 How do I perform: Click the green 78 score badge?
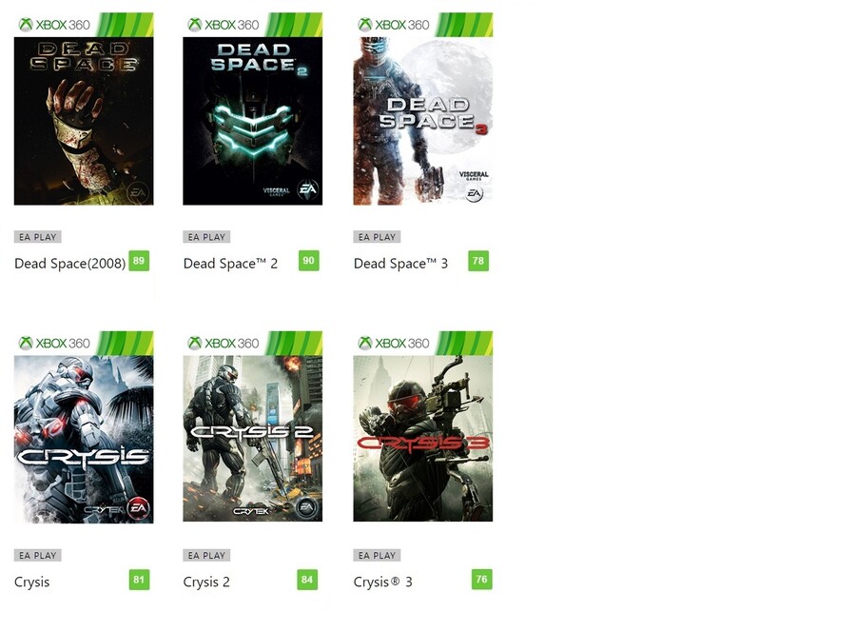point(478,261)
